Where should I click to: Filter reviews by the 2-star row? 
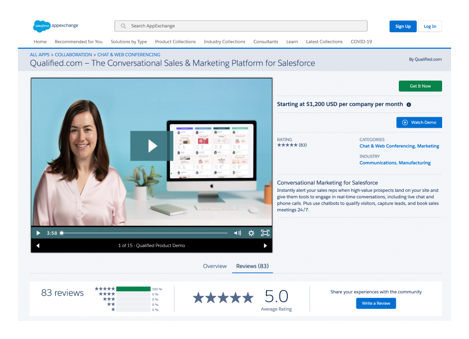pos(133,304)
